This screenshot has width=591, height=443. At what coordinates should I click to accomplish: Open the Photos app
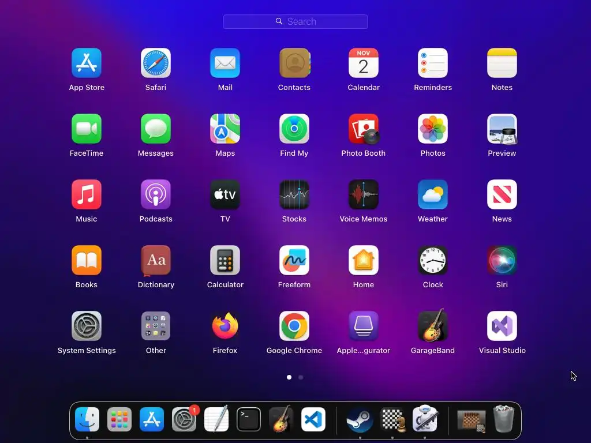tap(433, 129)
